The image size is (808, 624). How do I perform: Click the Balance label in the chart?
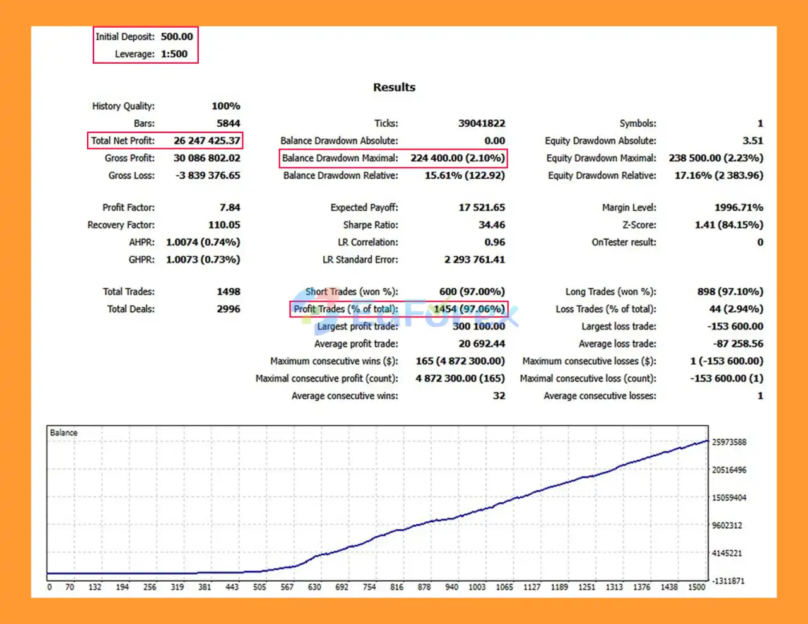(64, 433)
